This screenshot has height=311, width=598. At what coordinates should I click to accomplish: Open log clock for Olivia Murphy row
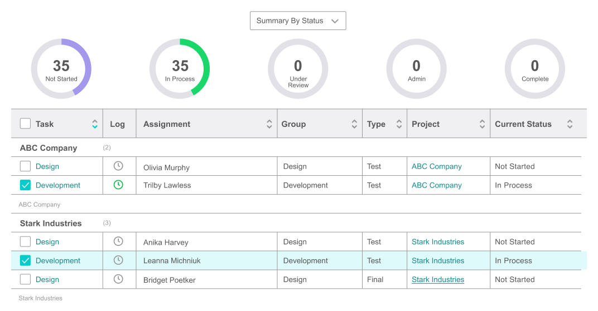click(118, 166)
